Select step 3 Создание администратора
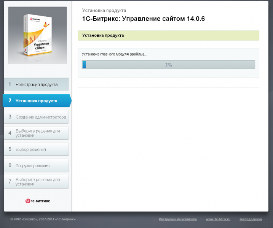 coord(37,117)
